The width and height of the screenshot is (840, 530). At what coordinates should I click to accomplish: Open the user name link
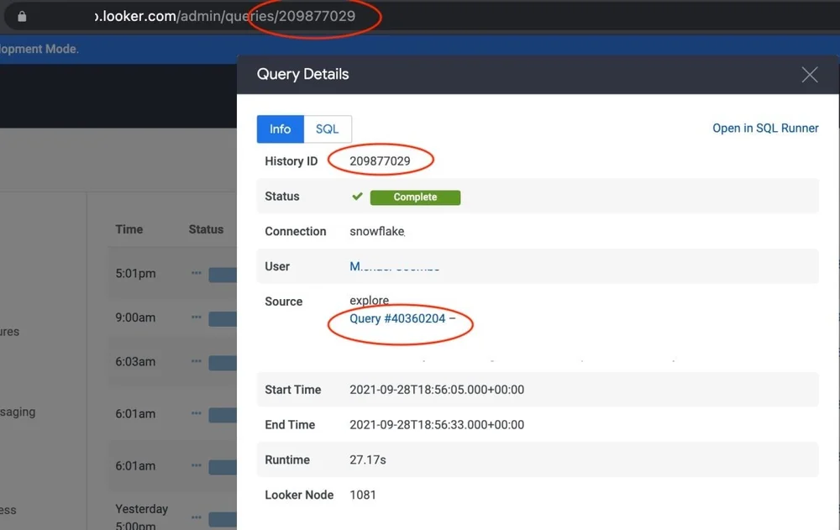pos(395,266)
